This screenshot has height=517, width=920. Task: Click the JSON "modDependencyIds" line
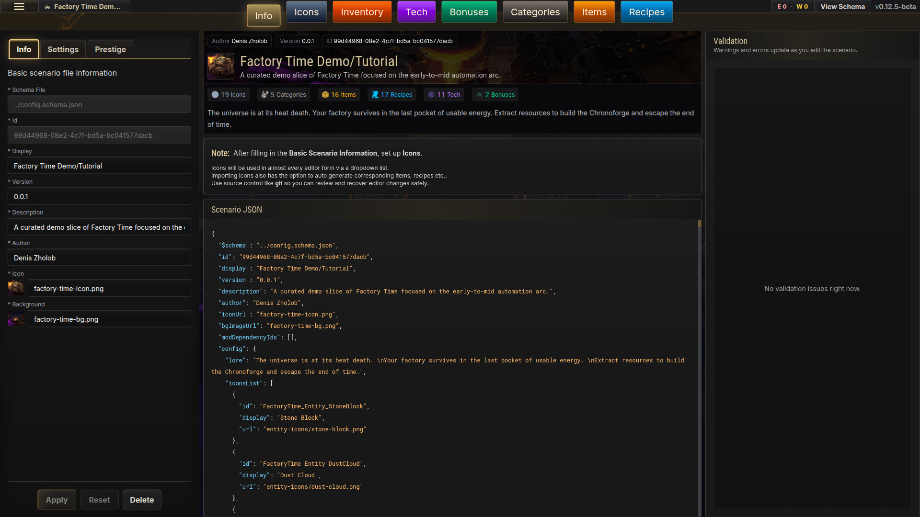(258, 337)
